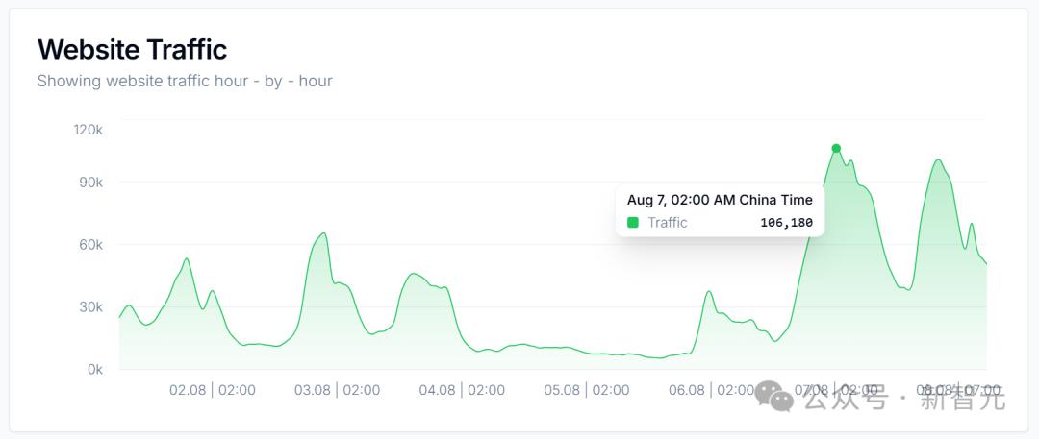Click the green Traffic legend square in tooltip
The image size is (1039, 439).
pos(633,223)
